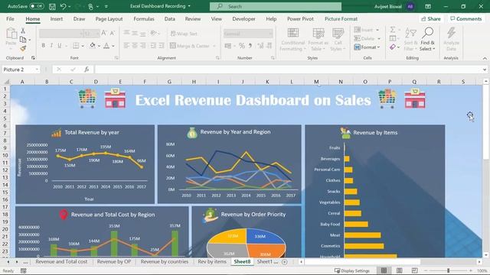
Task: Switch to Page Break Preview icon
Action: click(414, 270)
